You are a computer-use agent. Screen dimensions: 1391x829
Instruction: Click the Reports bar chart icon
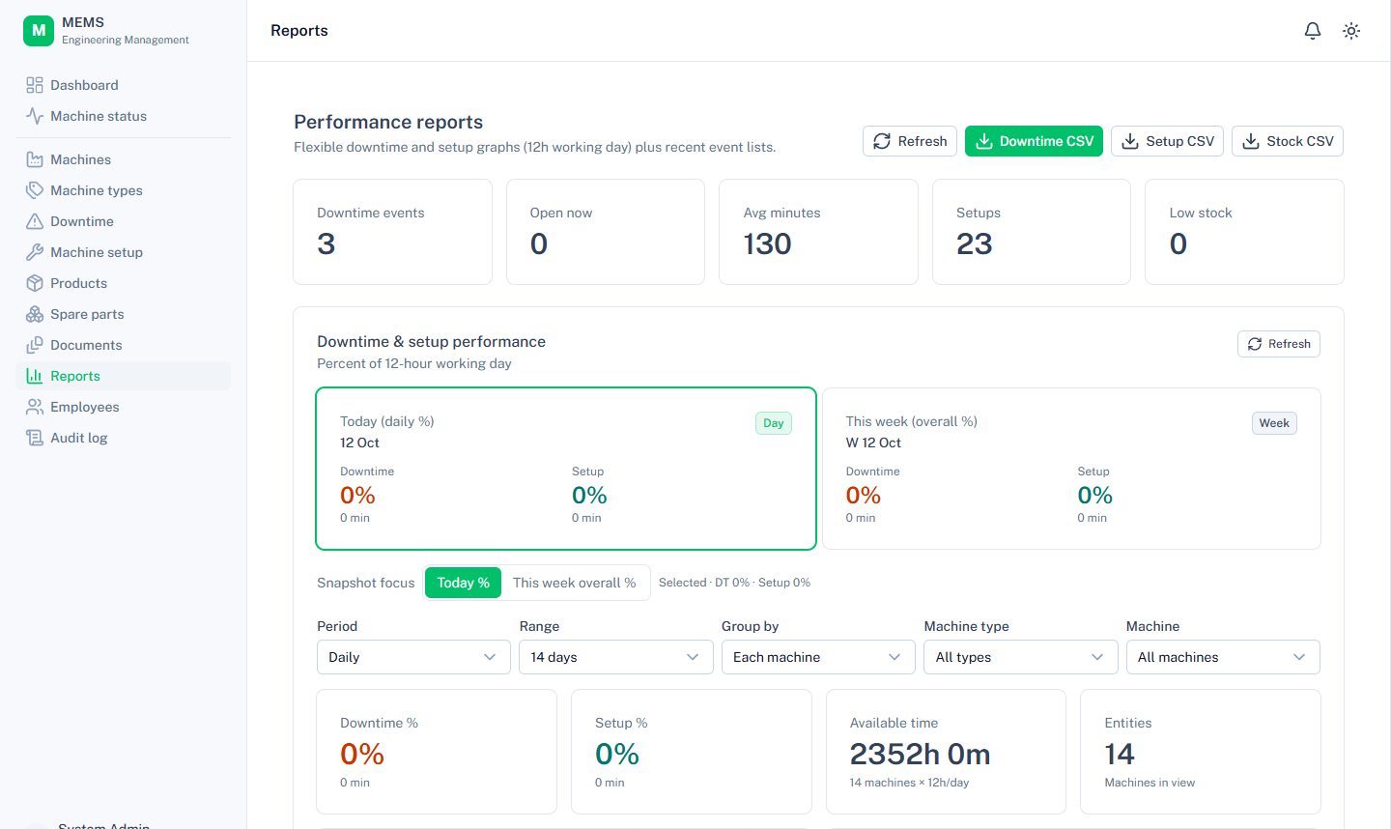pos(35,376)
